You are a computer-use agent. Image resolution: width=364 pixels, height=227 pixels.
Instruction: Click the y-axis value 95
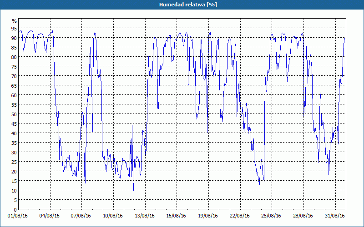tap(14, 28)
